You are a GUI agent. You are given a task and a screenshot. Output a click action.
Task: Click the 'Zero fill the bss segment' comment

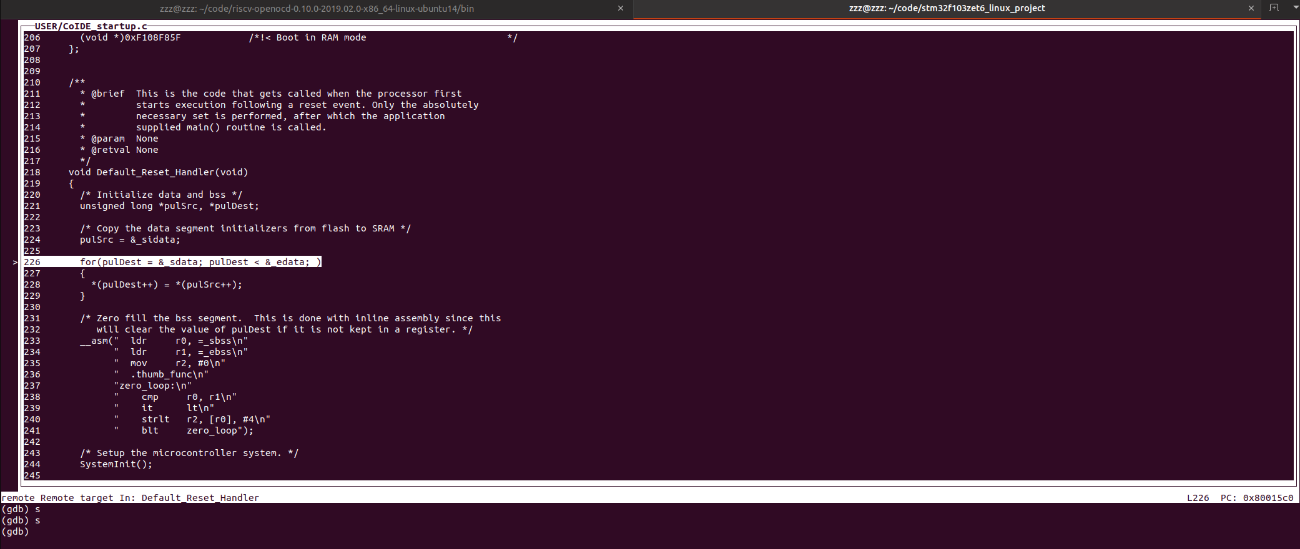290,318
